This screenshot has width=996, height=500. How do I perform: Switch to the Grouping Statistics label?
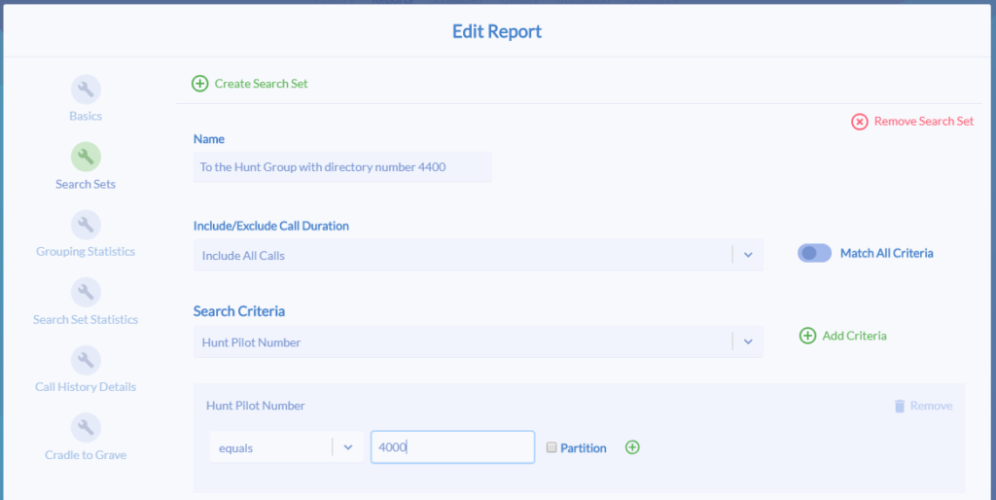[x=86, y=252]
